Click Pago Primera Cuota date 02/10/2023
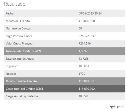This screenshot has height=109, width=126. (86, 36)
